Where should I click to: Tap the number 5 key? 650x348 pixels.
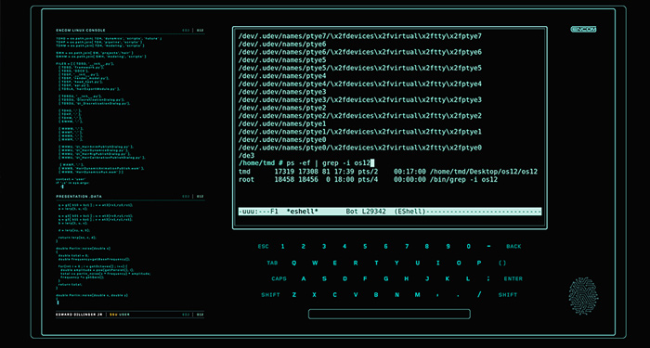(x=365, y=247)
